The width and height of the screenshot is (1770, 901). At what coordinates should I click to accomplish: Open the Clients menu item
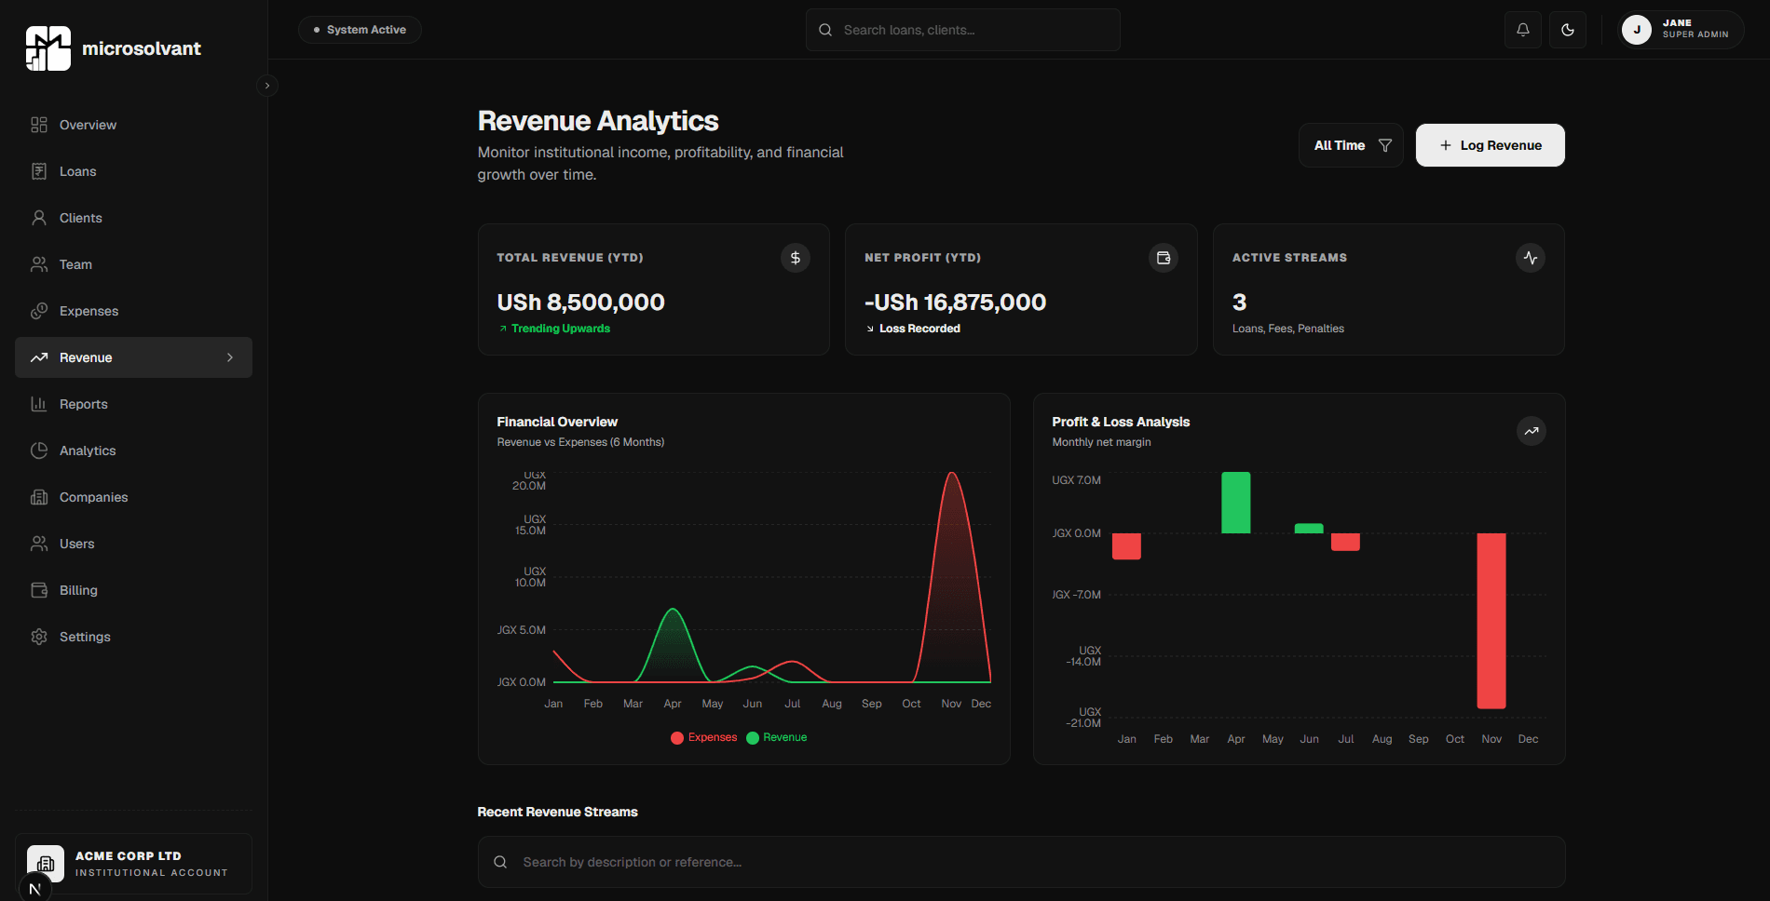tap(133, 218)
